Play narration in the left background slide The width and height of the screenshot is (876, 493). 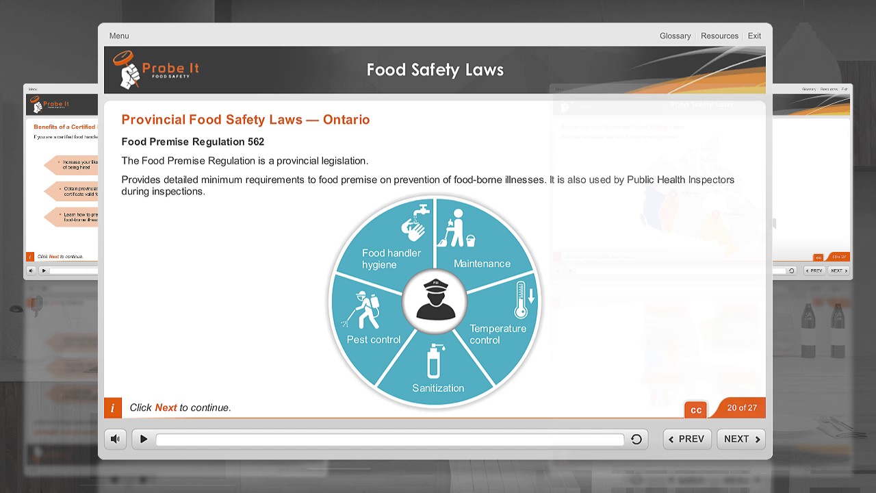[44, 270]
